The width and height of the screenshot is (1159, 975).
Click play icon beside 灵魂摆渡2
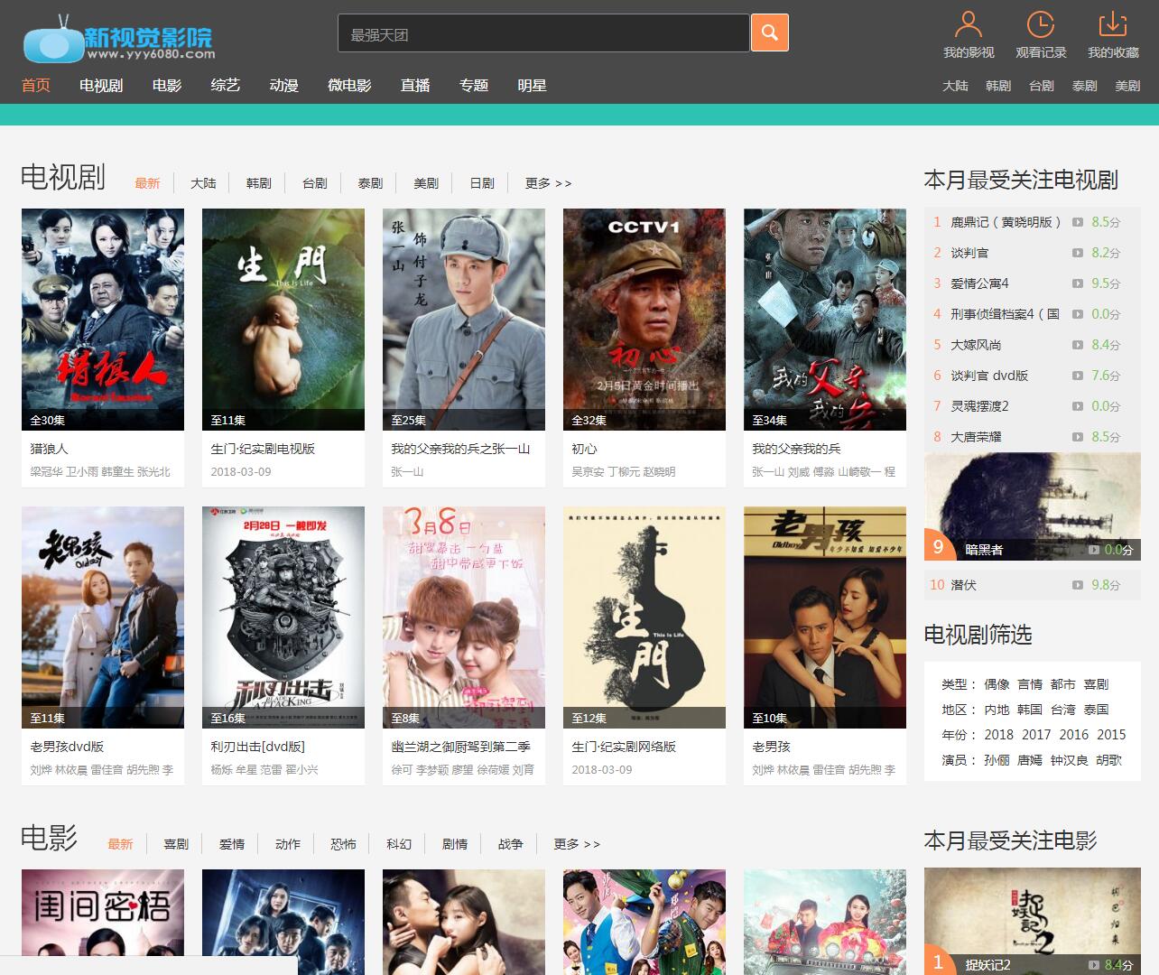1077,406
